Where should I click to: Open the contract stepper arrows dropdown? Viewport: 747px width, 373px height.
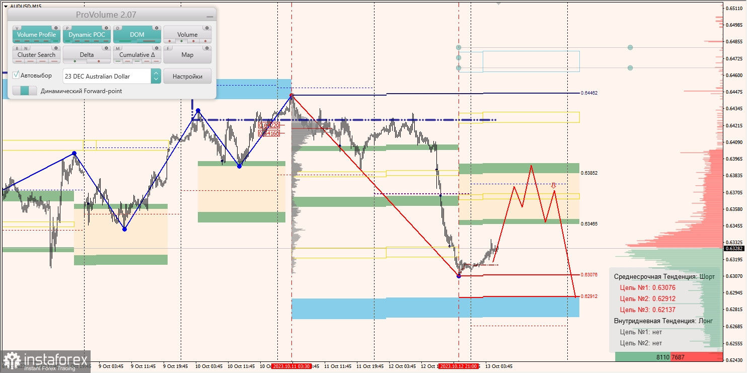(x=156, y=76)
